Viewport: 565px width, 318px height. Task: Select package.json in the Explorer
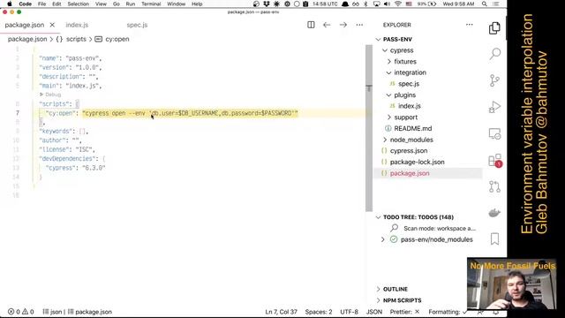pyautogui.click(x=410, y=173)
